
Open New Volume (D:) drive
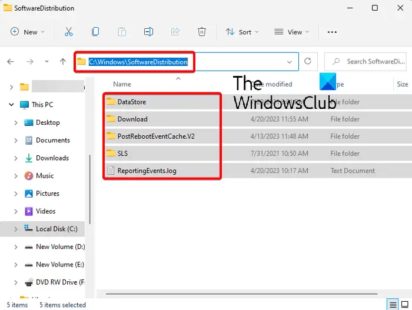(x=61, y=246)
